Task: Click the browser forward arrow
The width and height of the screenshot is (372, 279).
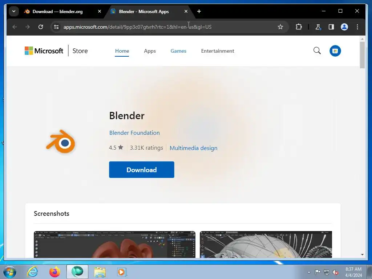Action: (x=28, y=27)
